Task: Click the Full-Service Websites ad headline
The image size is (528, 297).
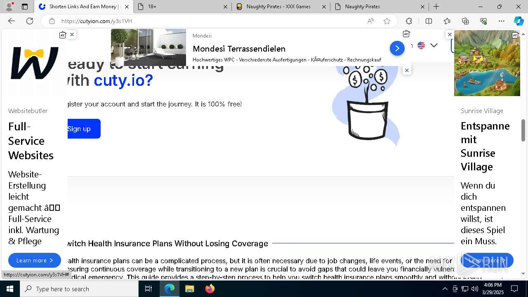Action: (x=31, y=141)
